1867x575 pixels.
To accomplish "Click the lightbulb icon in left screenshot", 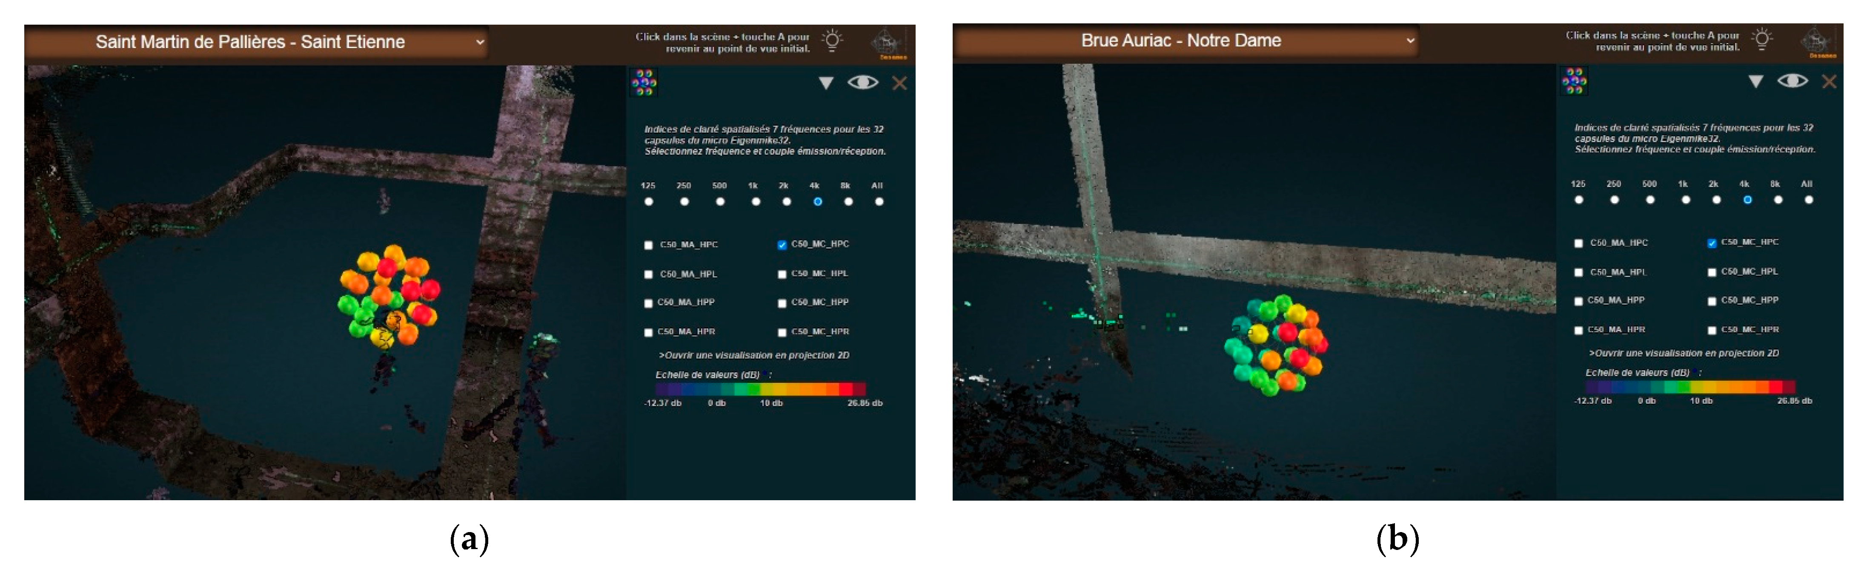I will 832,40.
